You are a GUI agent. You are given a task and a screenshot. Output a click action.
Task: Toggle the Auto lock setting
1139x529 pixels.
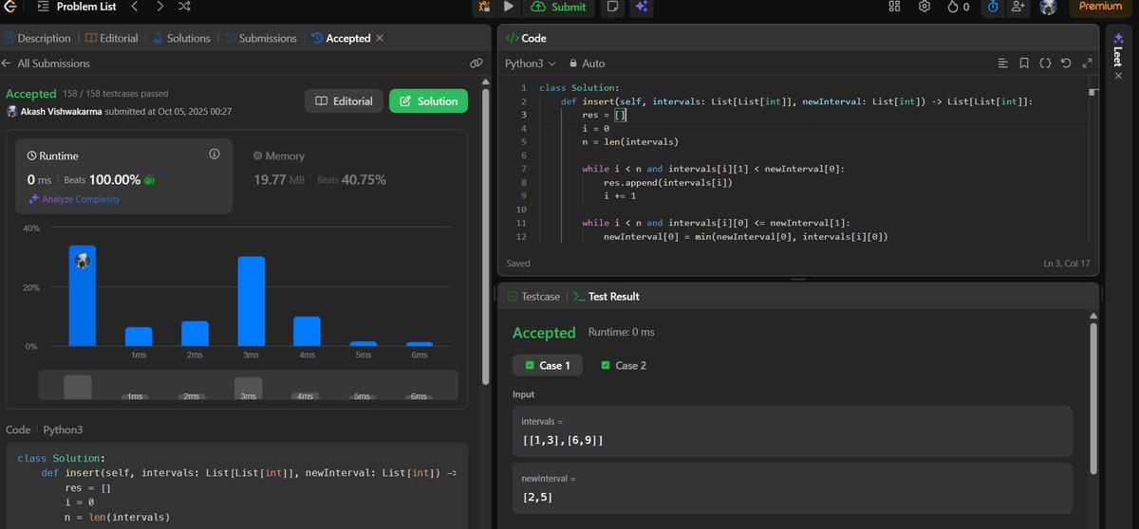tap(587, 64)
